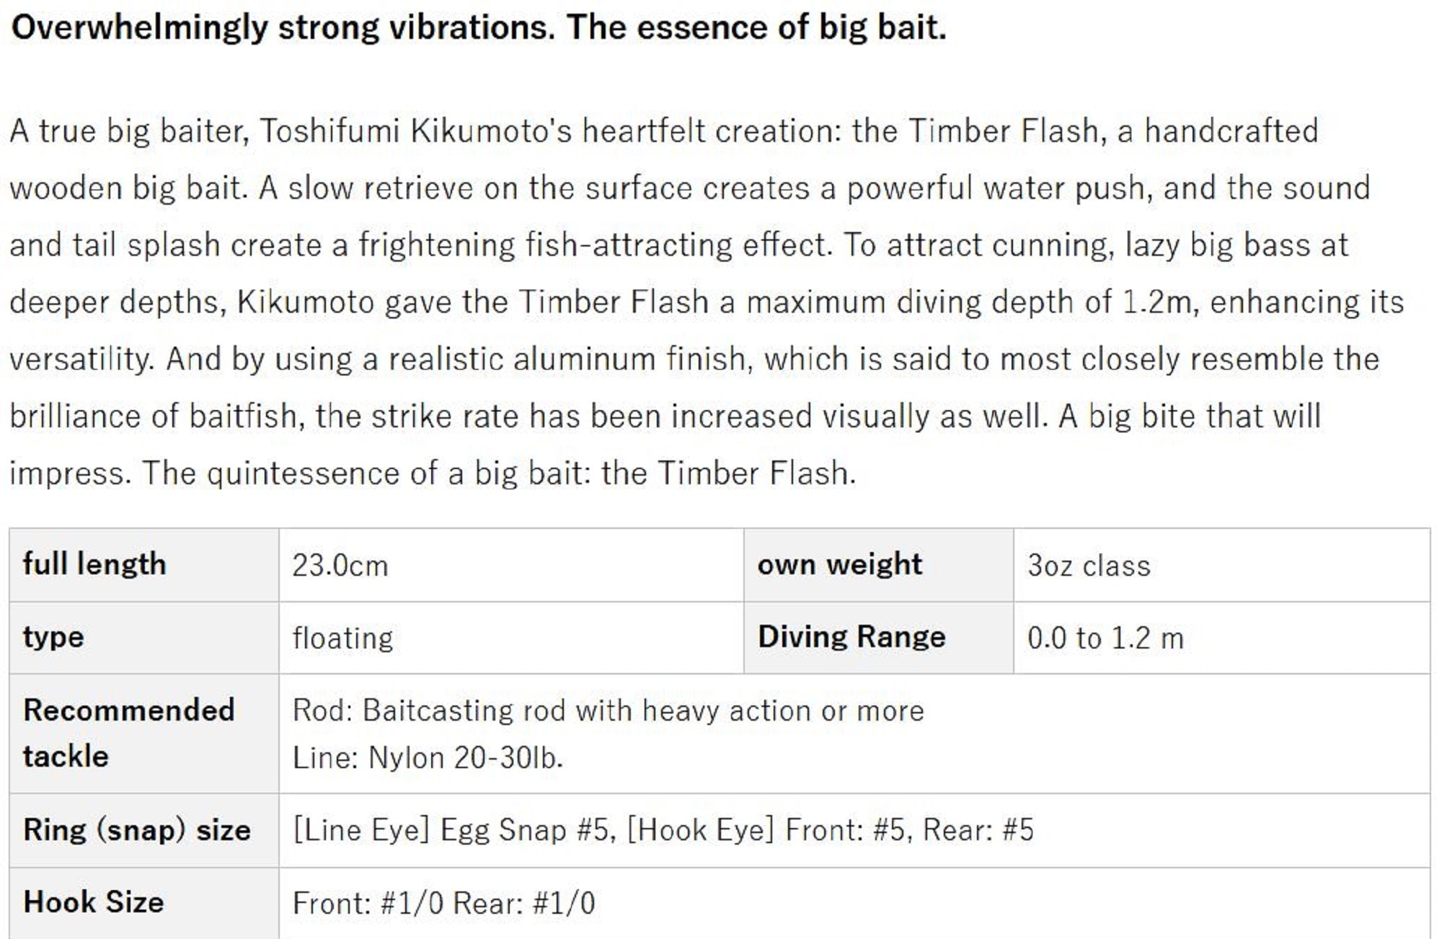Click the 'type' row label

coord(53,637)
